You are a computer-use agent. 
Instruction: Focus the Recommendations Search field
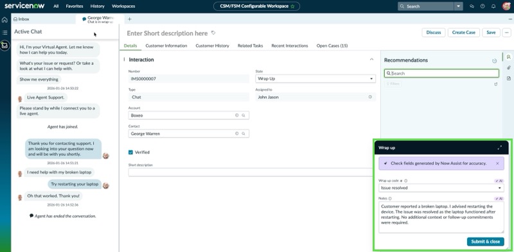point(441,73)
